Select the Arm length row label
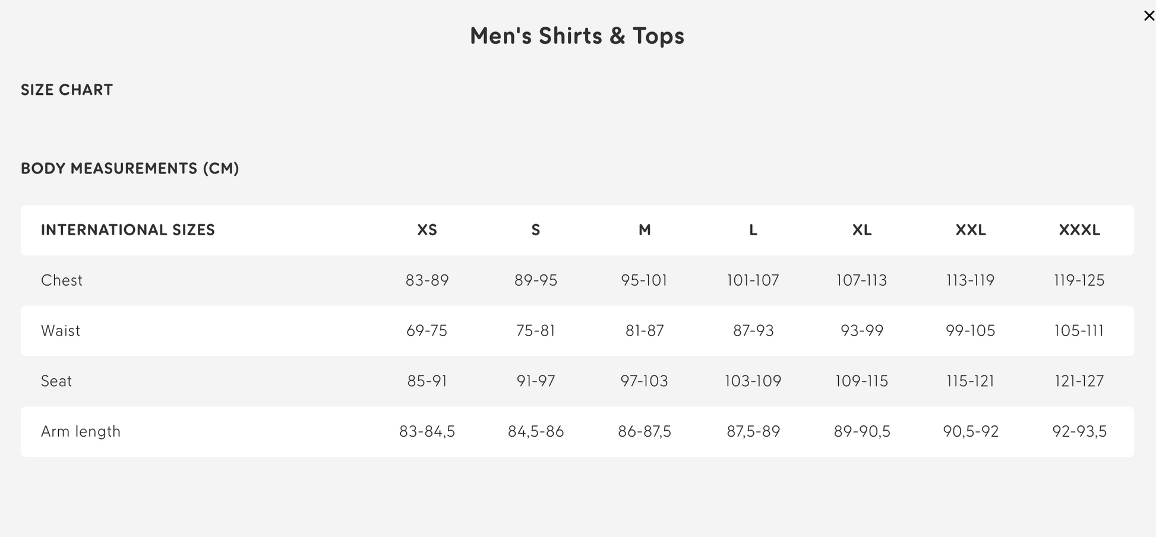 [x=80, y=431]
